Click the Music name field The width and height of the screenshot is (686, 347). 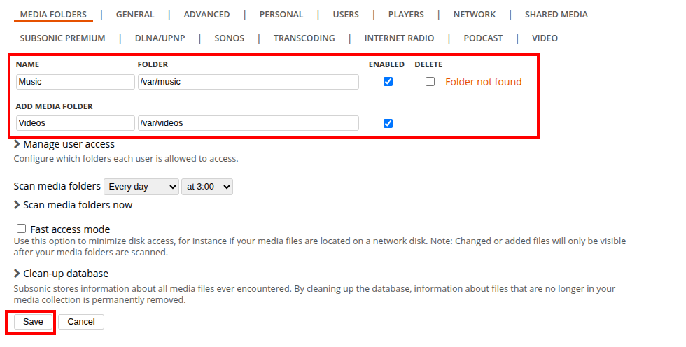tap(76, 82)
